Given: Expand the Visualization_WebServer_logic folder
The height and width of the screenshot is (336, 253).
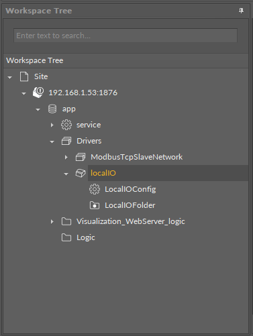Looking at the screenshot, I should (x=52, y=221).
